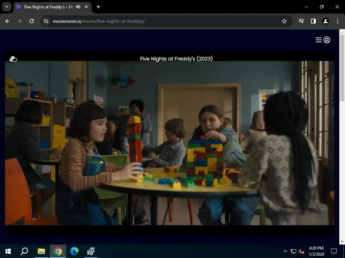Viewport: 345px width, 258px height.
Task: Open the Windows Start menu
Action: tap(8, 251)
